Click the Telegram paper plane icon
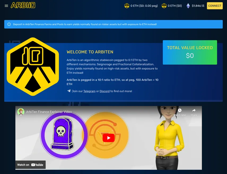The image size is (227, 174). 69,91
